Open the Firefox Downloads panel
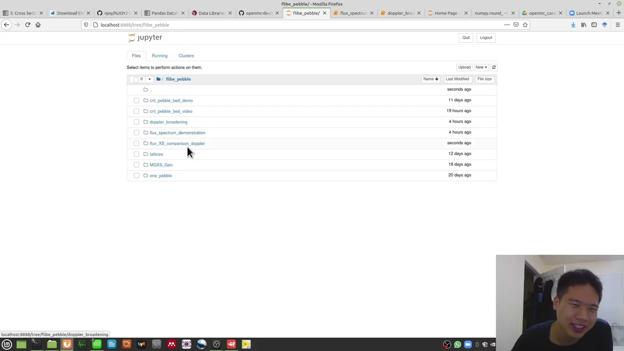This screenshot has width=624, height=351. pos(573,25)
